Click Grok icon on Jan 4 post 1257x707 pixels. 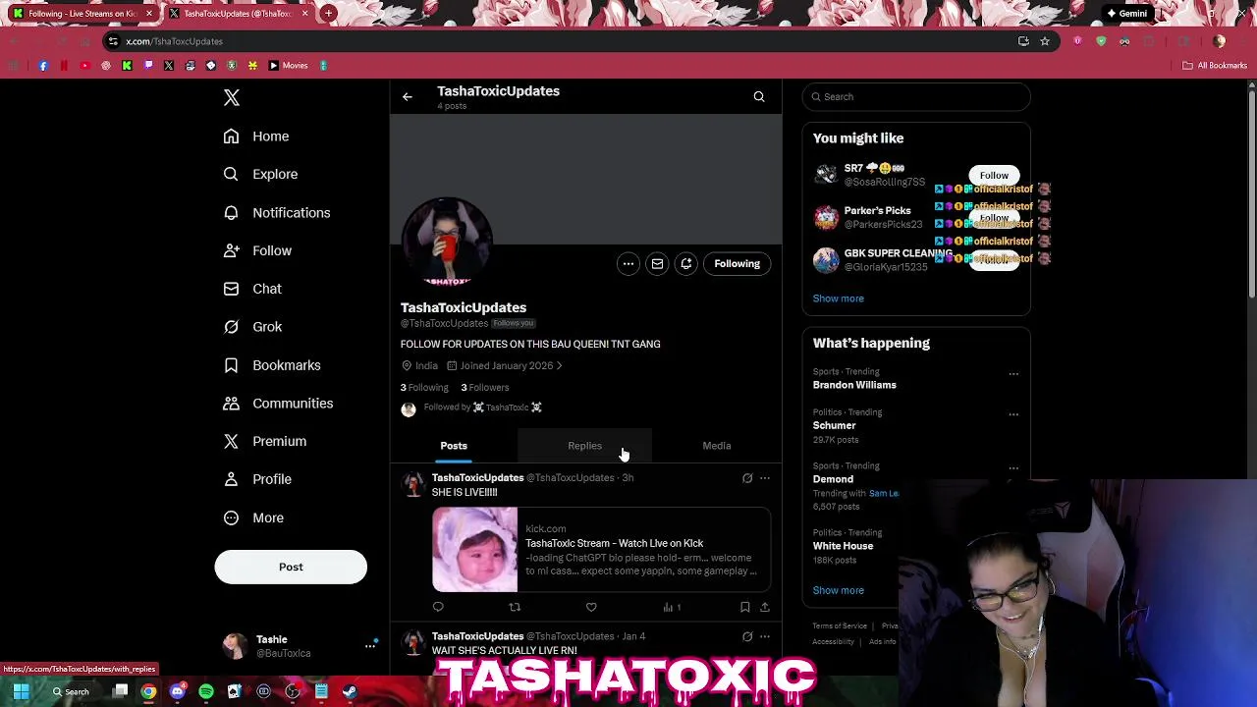pos(747,636)
